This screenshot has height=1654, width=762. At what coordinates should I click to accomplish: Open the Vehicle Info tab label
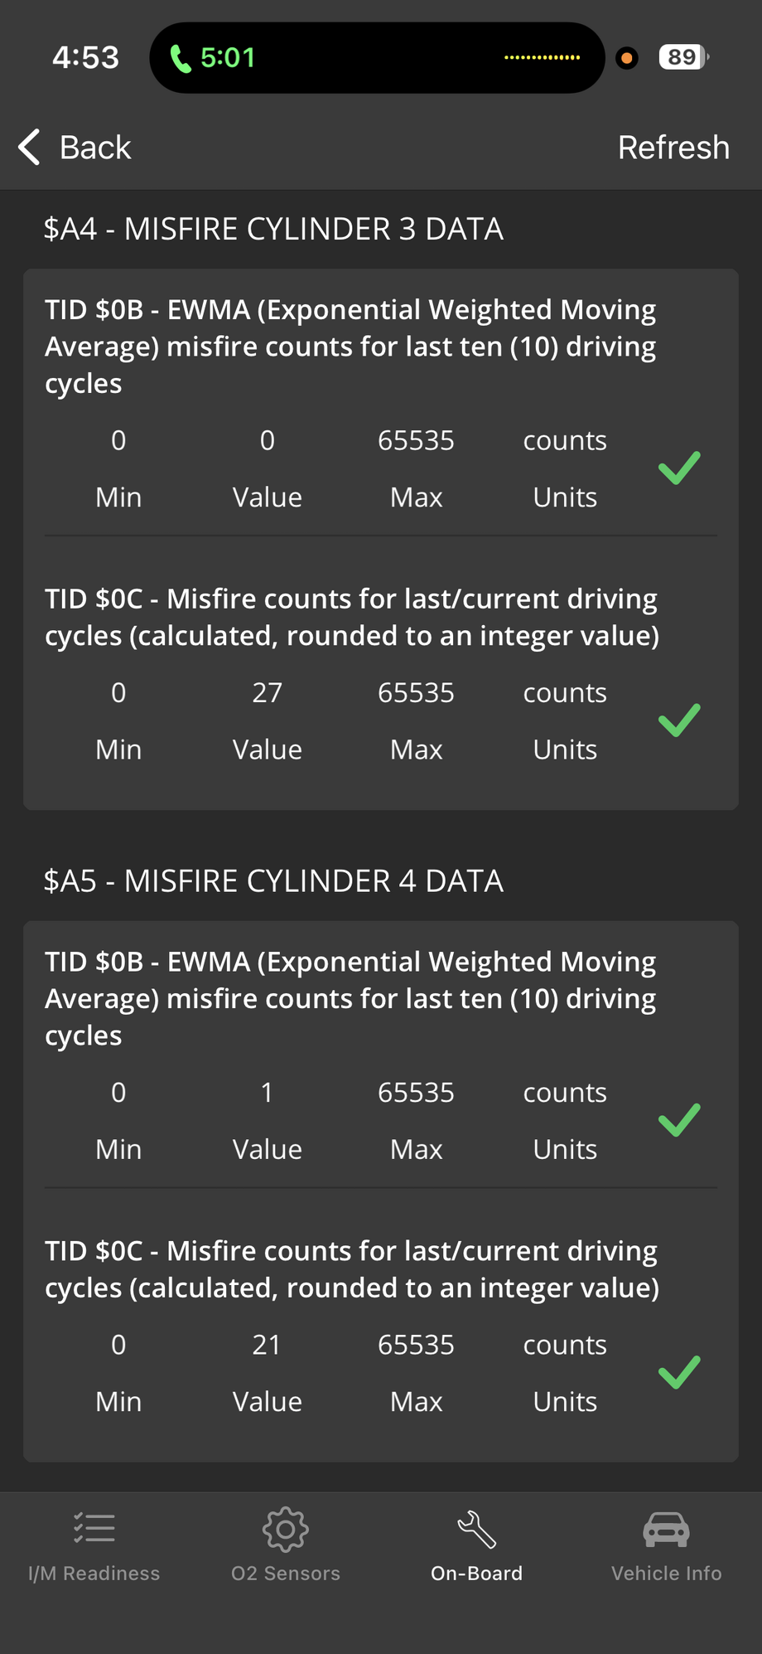(666, 1573)
